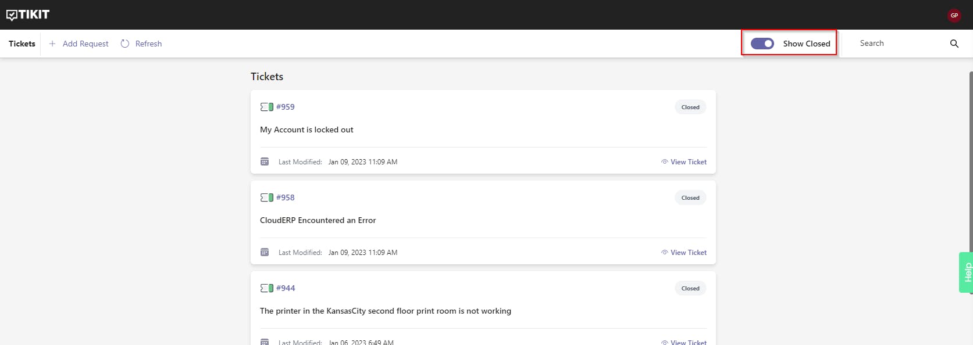Image resolution: width=973 pixels, height=345 pixels.
Task: Open the green Help side tab
Action: point(967,272)
